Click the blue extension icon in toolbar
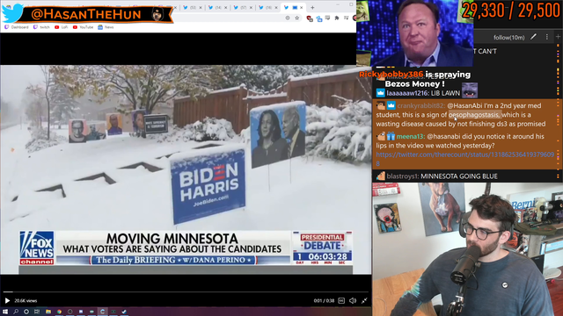This screenshot has width=563, height=316. (x=318, y=18)
